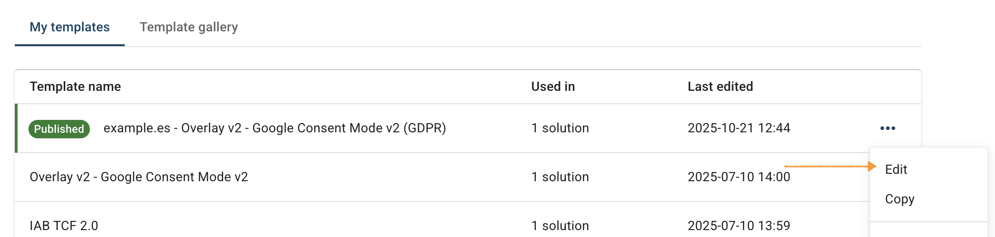Click the Used in column header

point(553,87)
